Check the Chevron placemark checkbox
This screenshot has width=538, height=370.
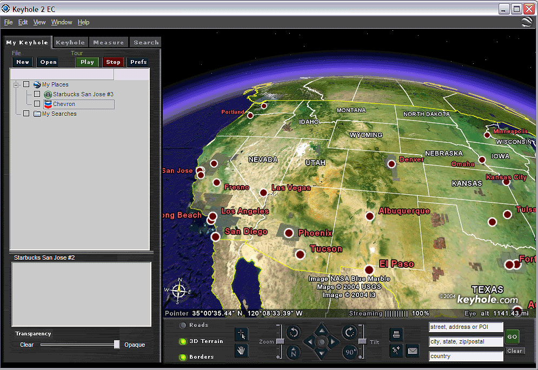[x=37, y=104]
